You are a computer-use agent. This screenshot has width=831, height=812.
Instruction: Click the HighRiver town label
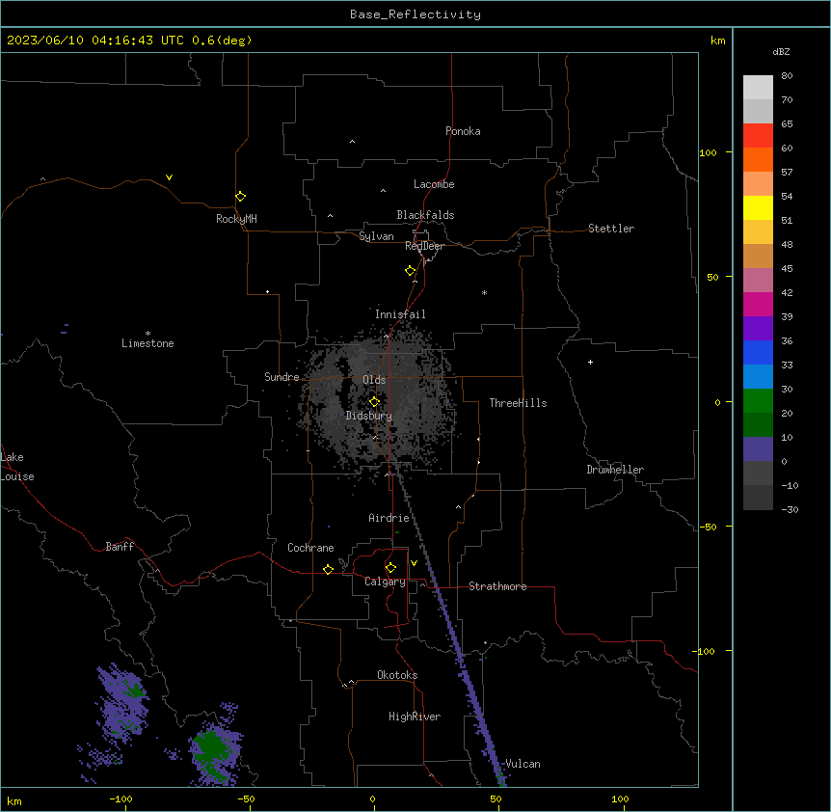[x=415, y=717]
